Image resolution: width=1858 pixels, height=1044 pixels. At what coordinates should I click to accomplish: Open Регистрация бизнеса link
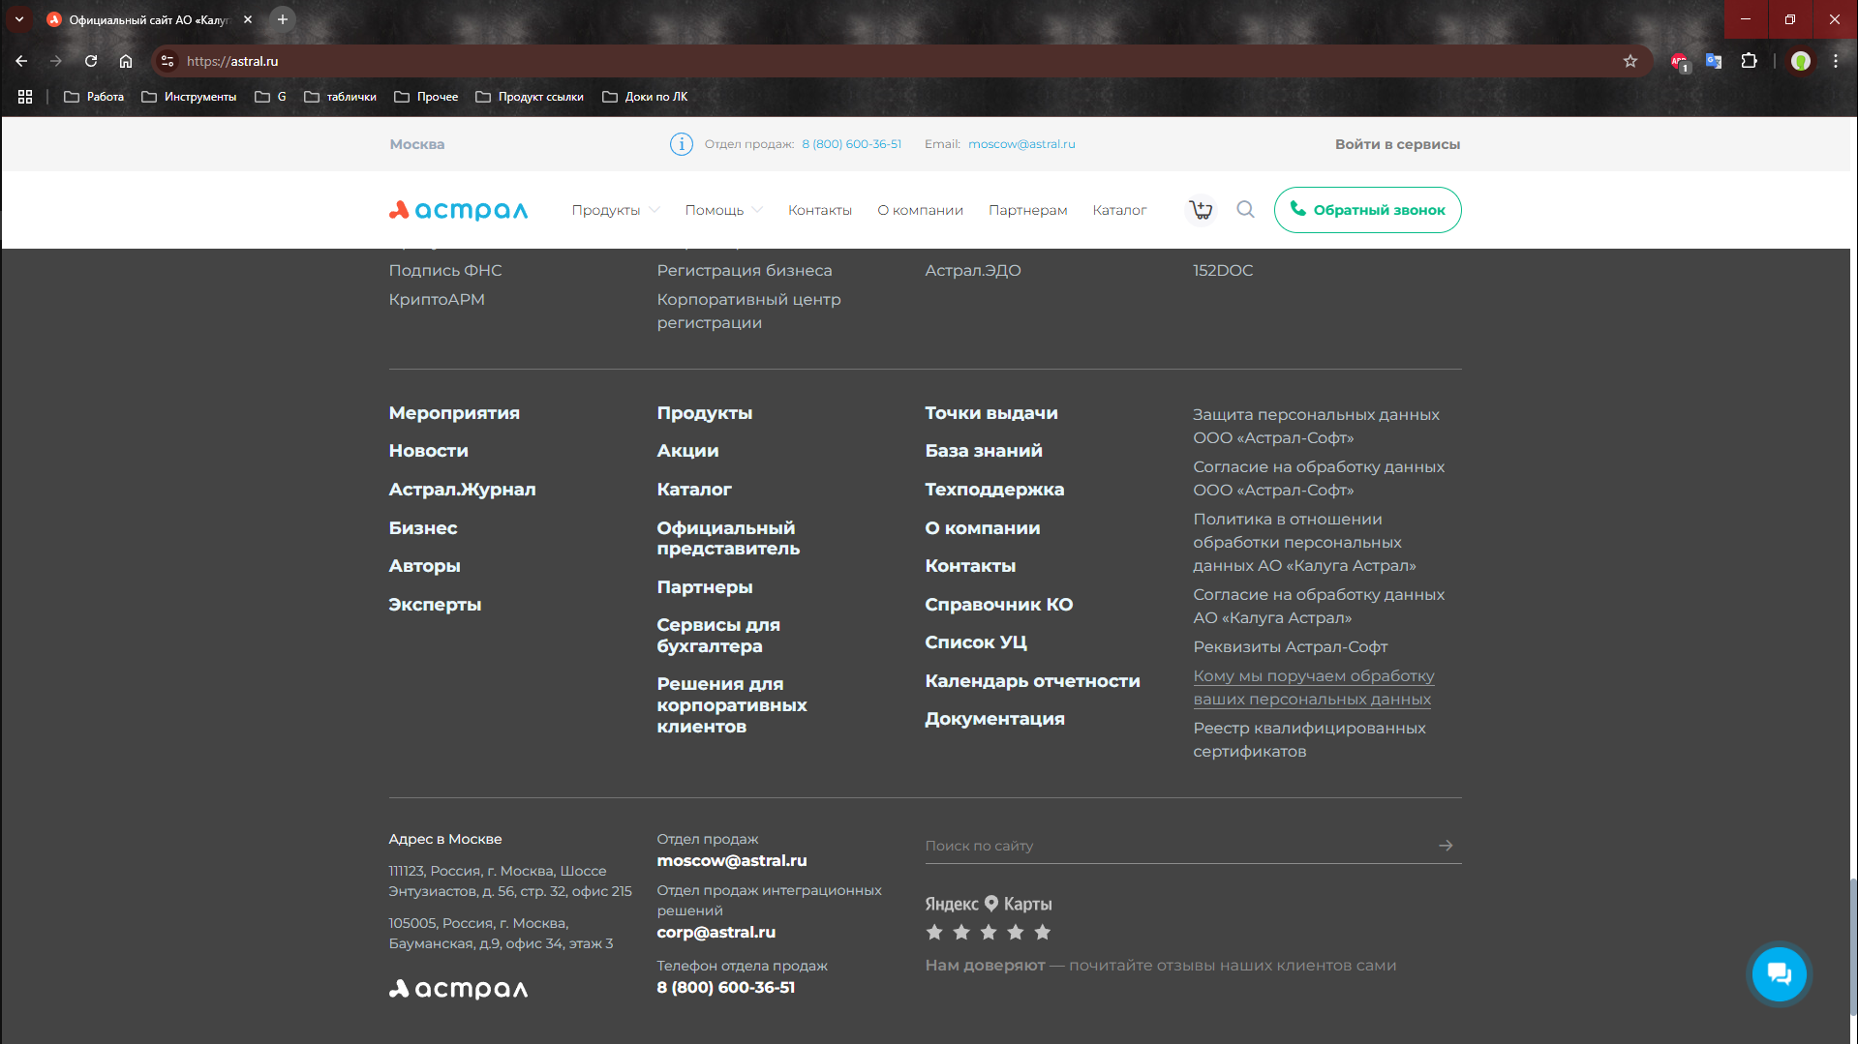744,271
